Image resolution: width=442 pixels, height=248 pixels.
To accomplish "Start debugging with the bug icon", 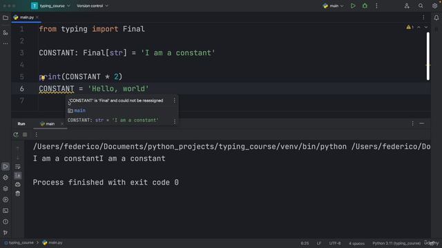I will coord(365,6).
